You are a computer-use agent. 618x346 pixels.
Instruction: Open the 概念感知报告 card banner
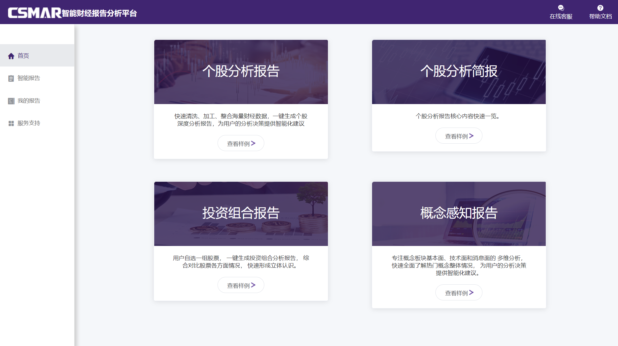459,214
